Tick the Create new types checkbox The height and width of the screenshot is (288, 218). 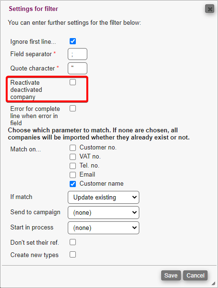[x=73, y=255]
